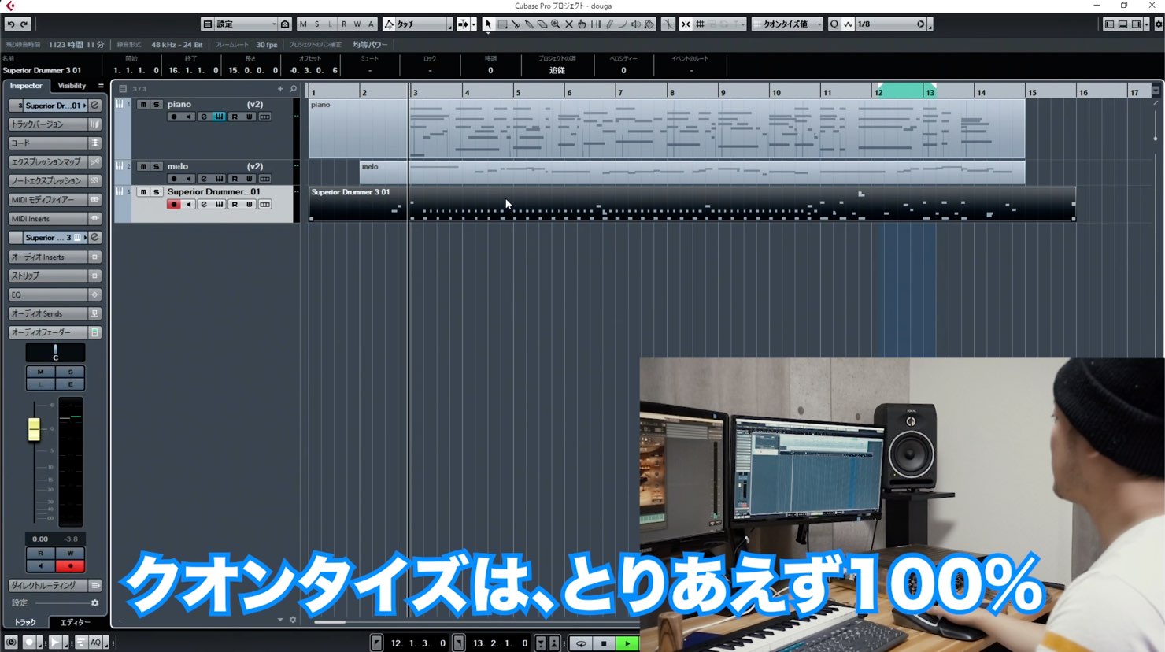Select the Object Selection arrow tool

(x=488, y=24)
